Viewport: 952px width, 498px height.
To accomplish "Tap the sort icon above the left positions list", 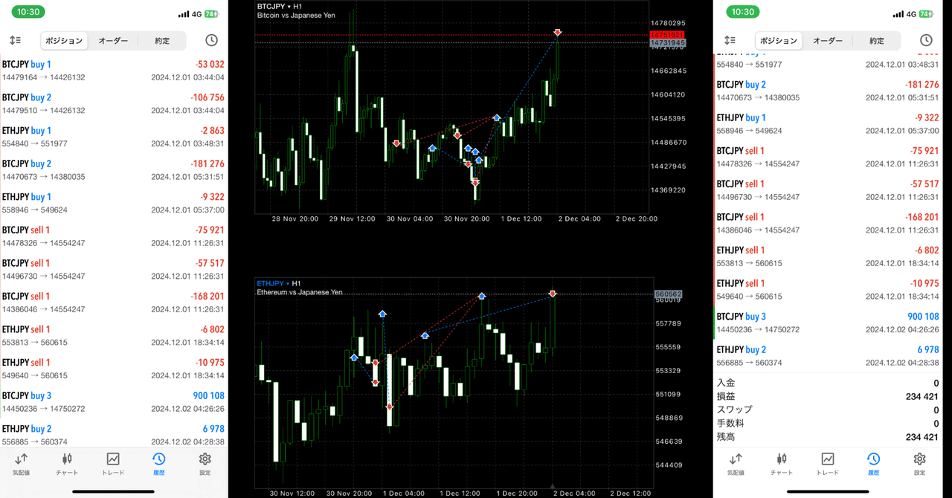I will [15, 40].
